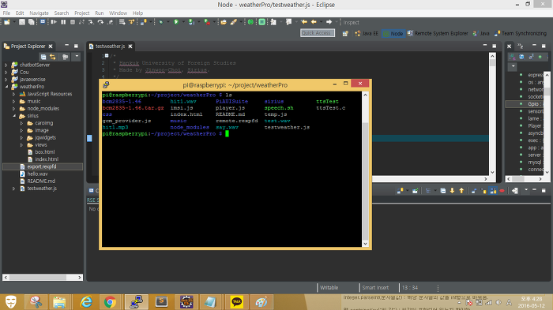Screen dimensions: 553x310
Task: Open Internet Explorer from the taskbar
Action: [86, 302]
